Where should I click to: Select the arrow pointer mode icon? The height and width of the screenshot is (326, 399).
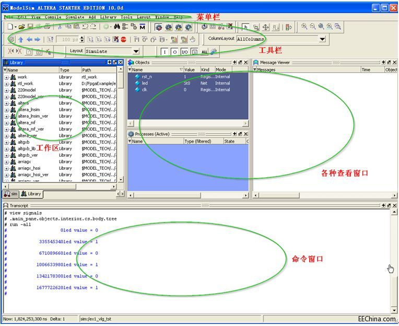tap(246, 27)
